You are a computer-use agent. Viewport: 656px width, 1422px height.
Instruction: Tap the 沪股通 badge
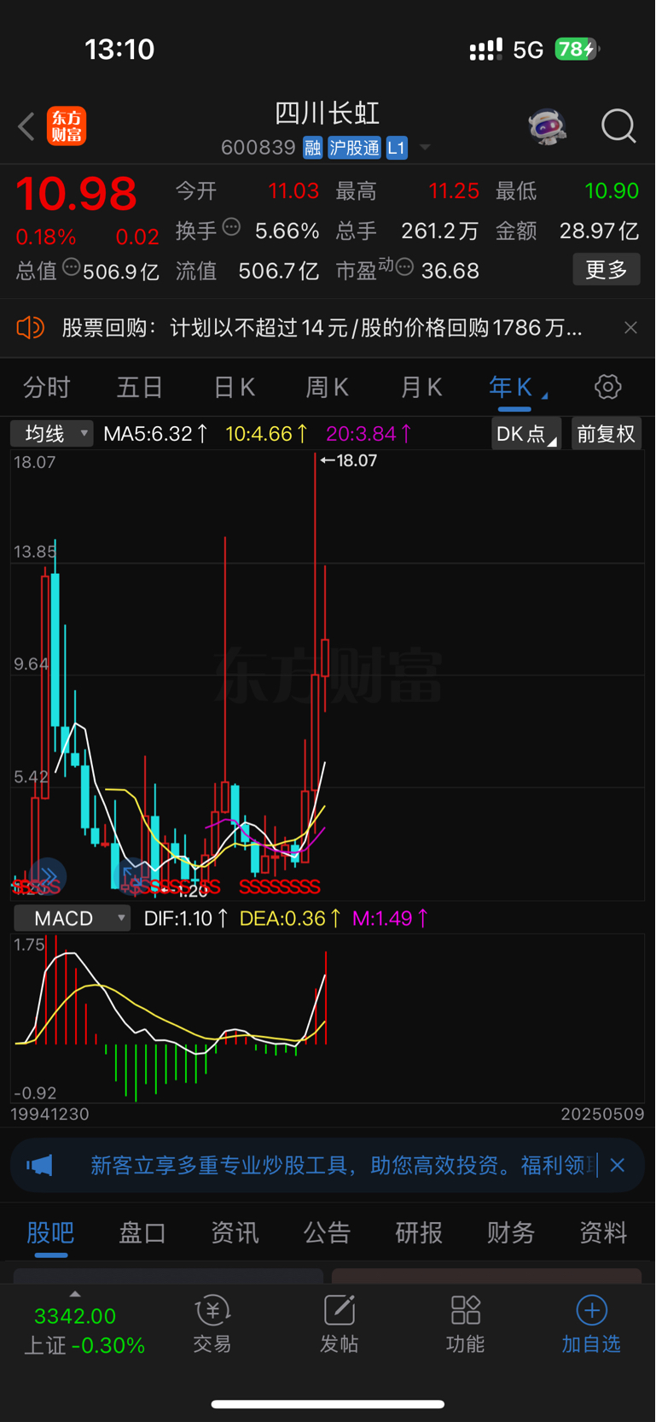(x=354, y=148)
